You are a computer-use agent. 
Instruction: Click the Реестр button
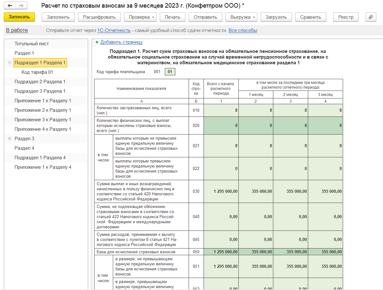coord(346,17)
